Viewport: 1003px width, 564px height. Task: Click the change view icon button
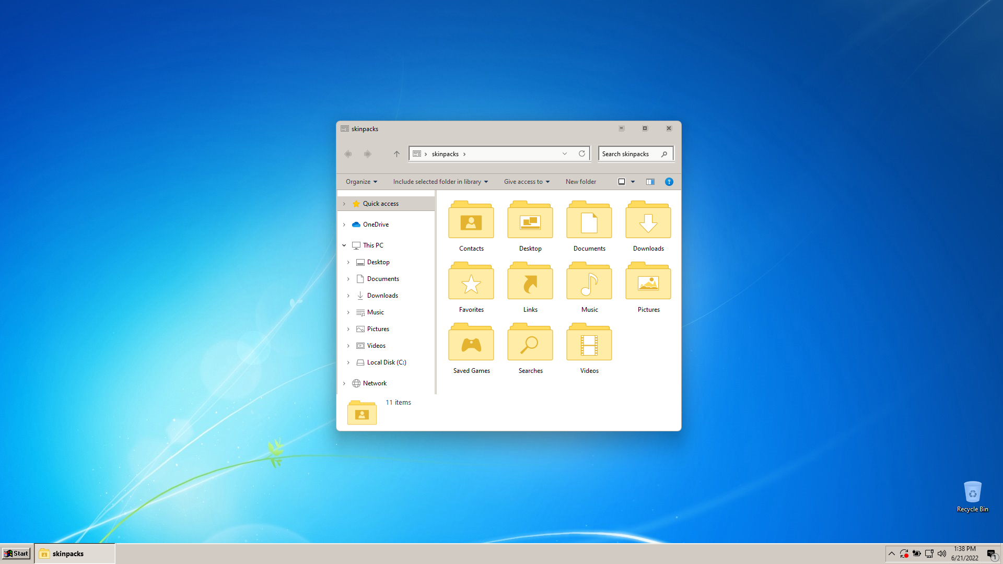coord(622,182)
